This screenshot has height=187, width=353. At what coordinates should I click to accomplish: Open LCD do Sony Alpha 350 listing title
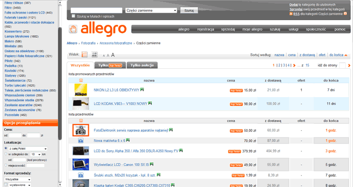(136, 151)
